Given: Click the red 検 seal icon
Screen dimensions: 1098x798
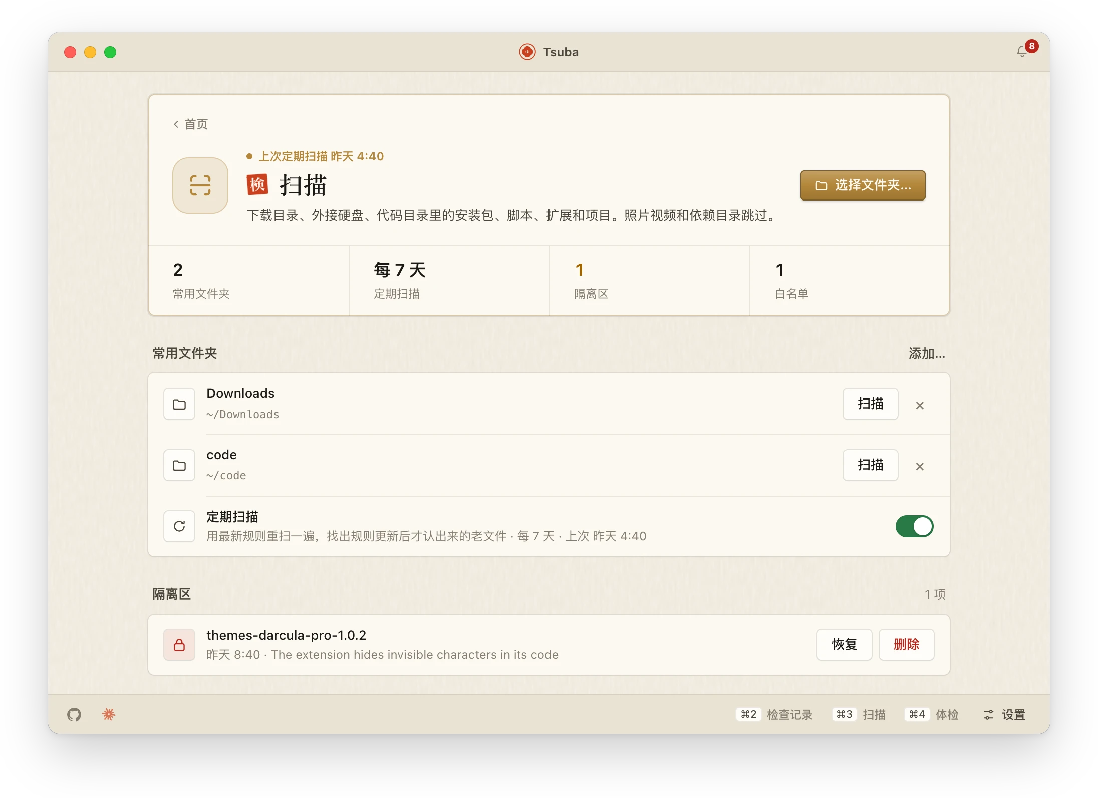Looking at the screenshot, I should 257,185.
